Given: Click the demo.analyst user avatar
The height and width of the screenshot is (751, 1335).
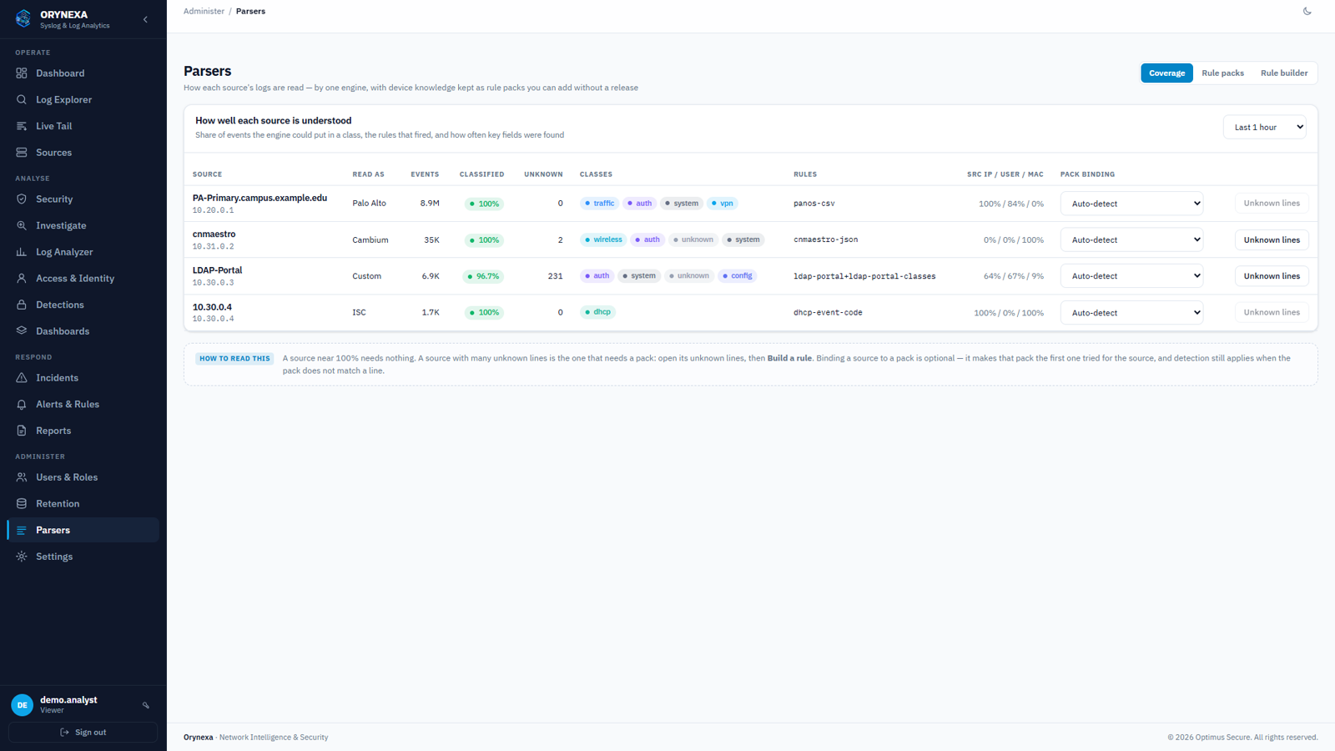Looking at the screenshot, I should click(x=23, y=705).
